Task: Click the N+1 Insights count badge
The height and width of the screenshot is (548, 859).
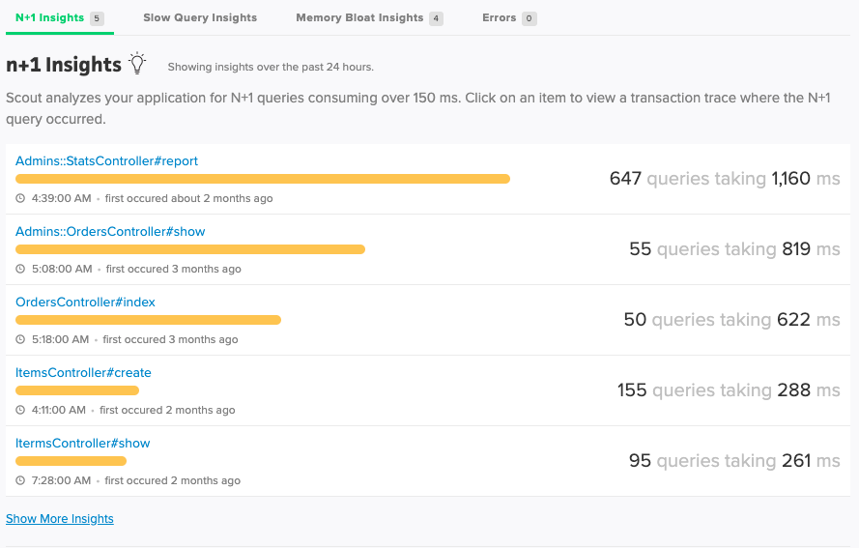Action: click(x=97, y=18)
